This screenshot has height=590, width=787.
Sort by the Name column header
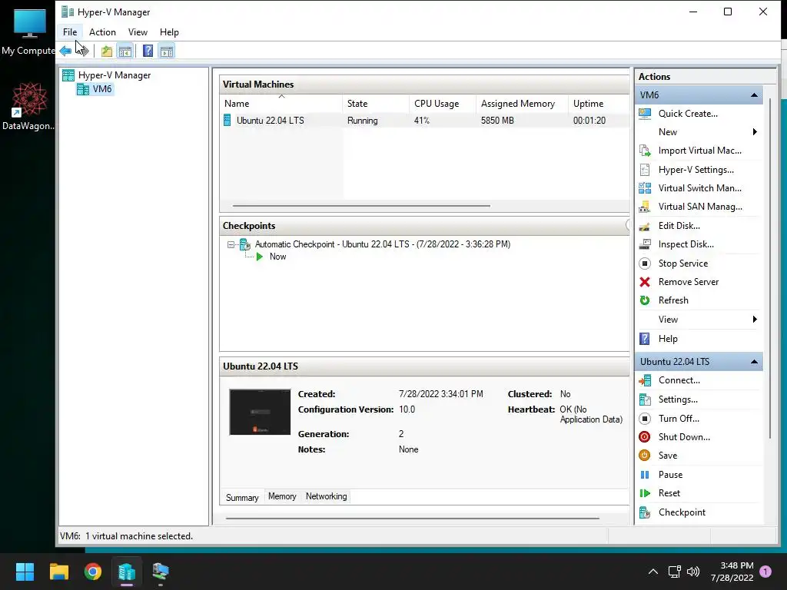[x=281, y=104]
